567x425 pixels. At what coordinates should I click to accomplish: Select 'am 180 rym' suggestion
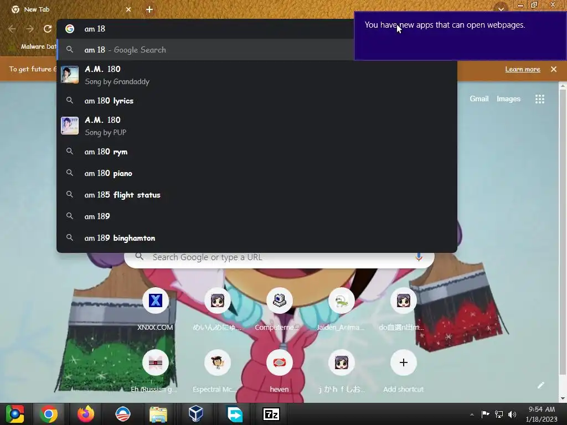(x=257, y=152)
